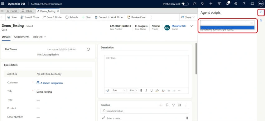Click the form vertical scrollbar
Image resolution: width=265 pixels, height=121 pixels.
[196, 58]
